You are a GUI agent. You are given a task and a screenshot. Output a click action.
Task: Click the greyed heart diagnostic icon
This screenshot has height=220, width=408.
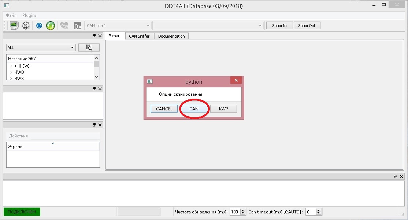pyautogui.click(x=64, y=26)
